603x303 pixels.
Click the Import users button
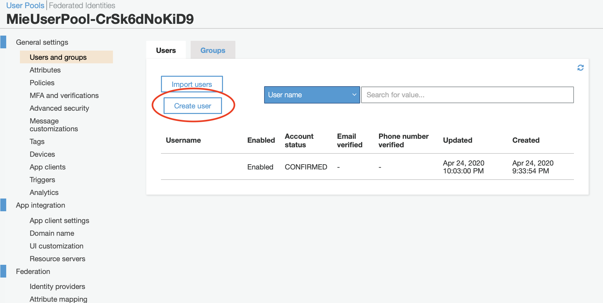[192, 84]
